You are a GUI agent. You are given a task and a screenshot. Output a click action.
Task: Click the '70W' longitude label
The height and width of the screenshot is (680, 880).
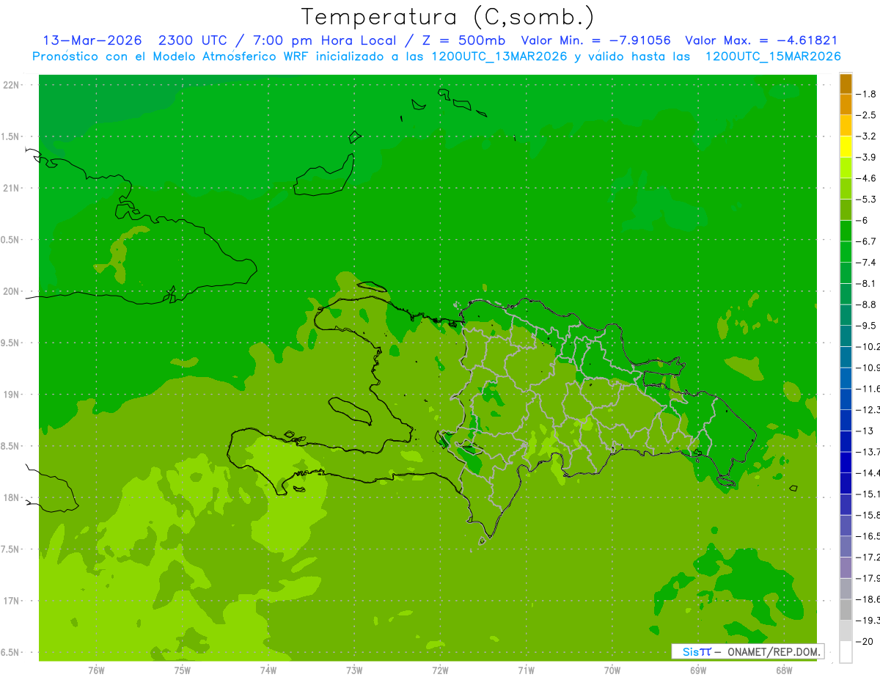[612, 670]
